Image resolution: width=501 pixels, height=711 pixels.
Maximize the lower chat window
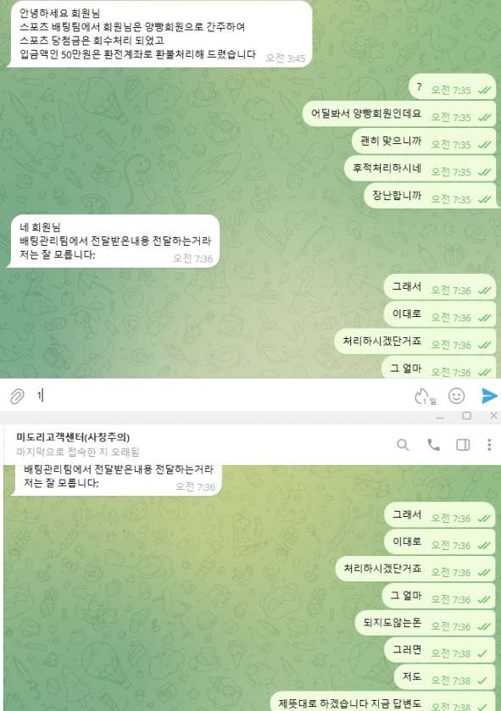click(466, 415)
